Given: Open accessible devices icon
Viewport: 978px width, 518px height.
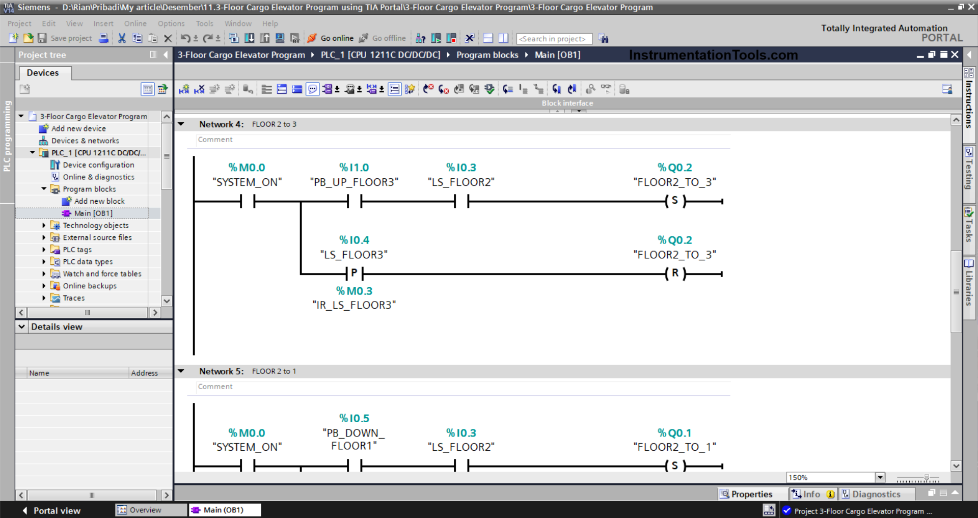Looking at the screenshot, I should 420,38.
